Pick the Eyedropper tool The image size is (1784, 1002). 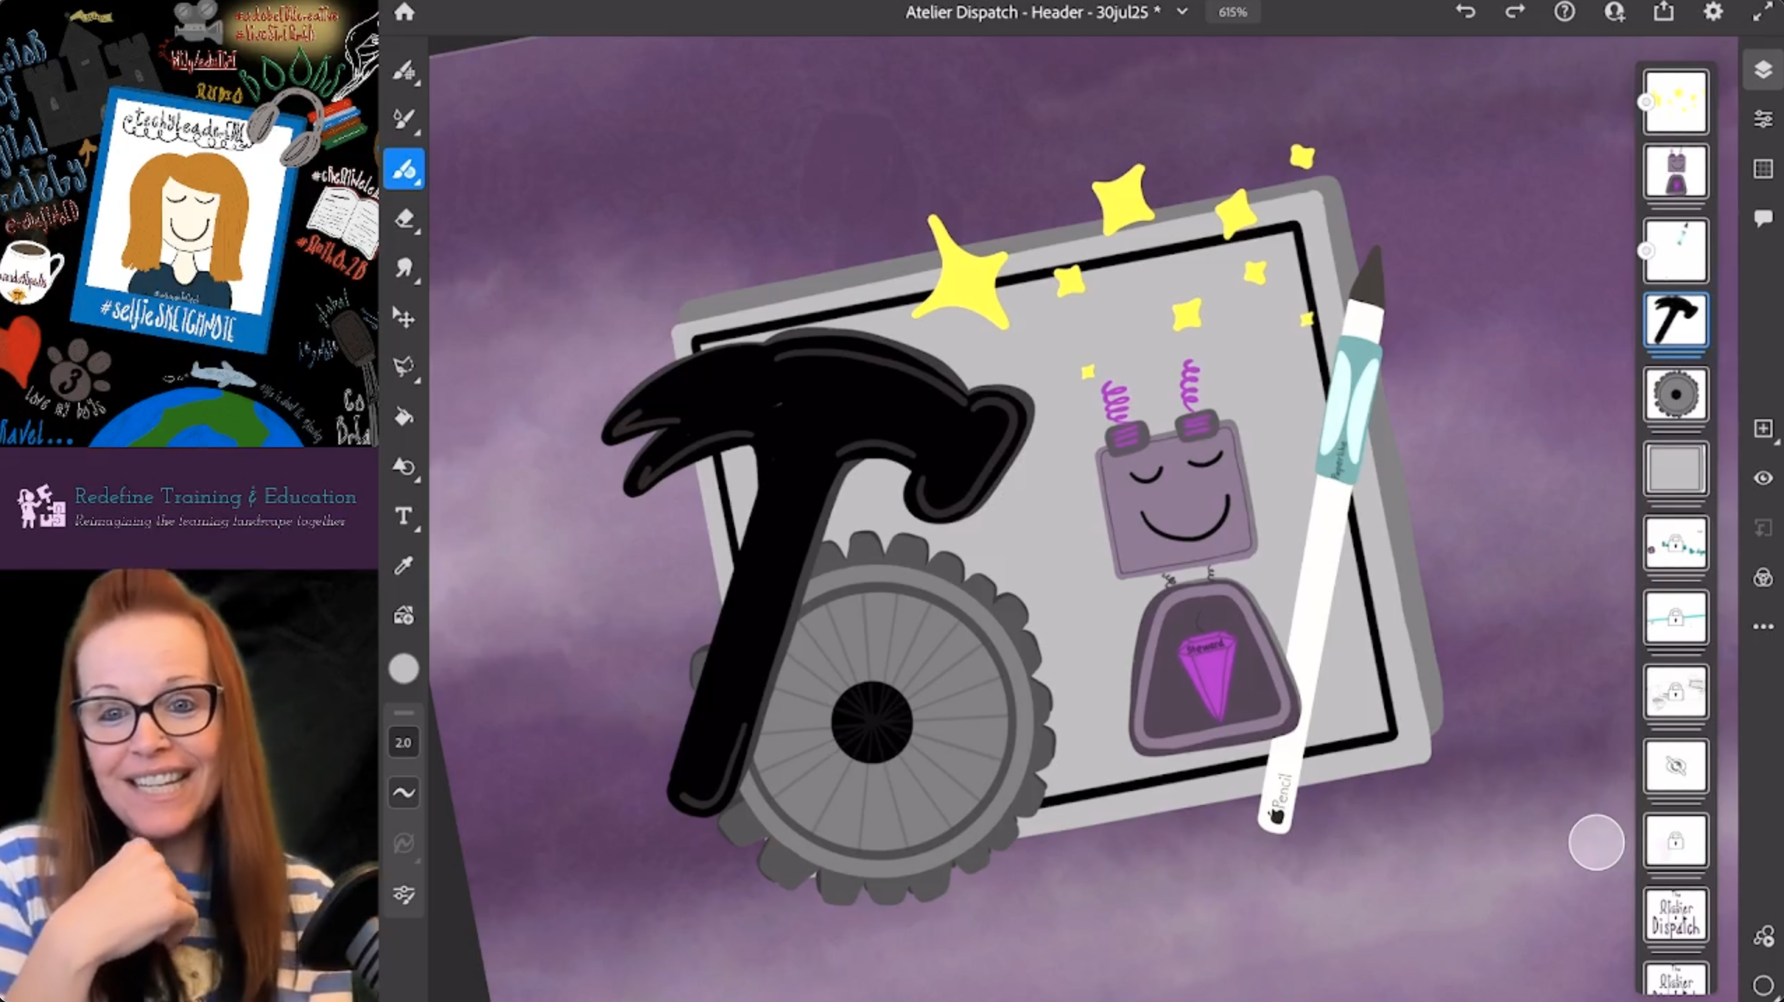pos(403,566)
